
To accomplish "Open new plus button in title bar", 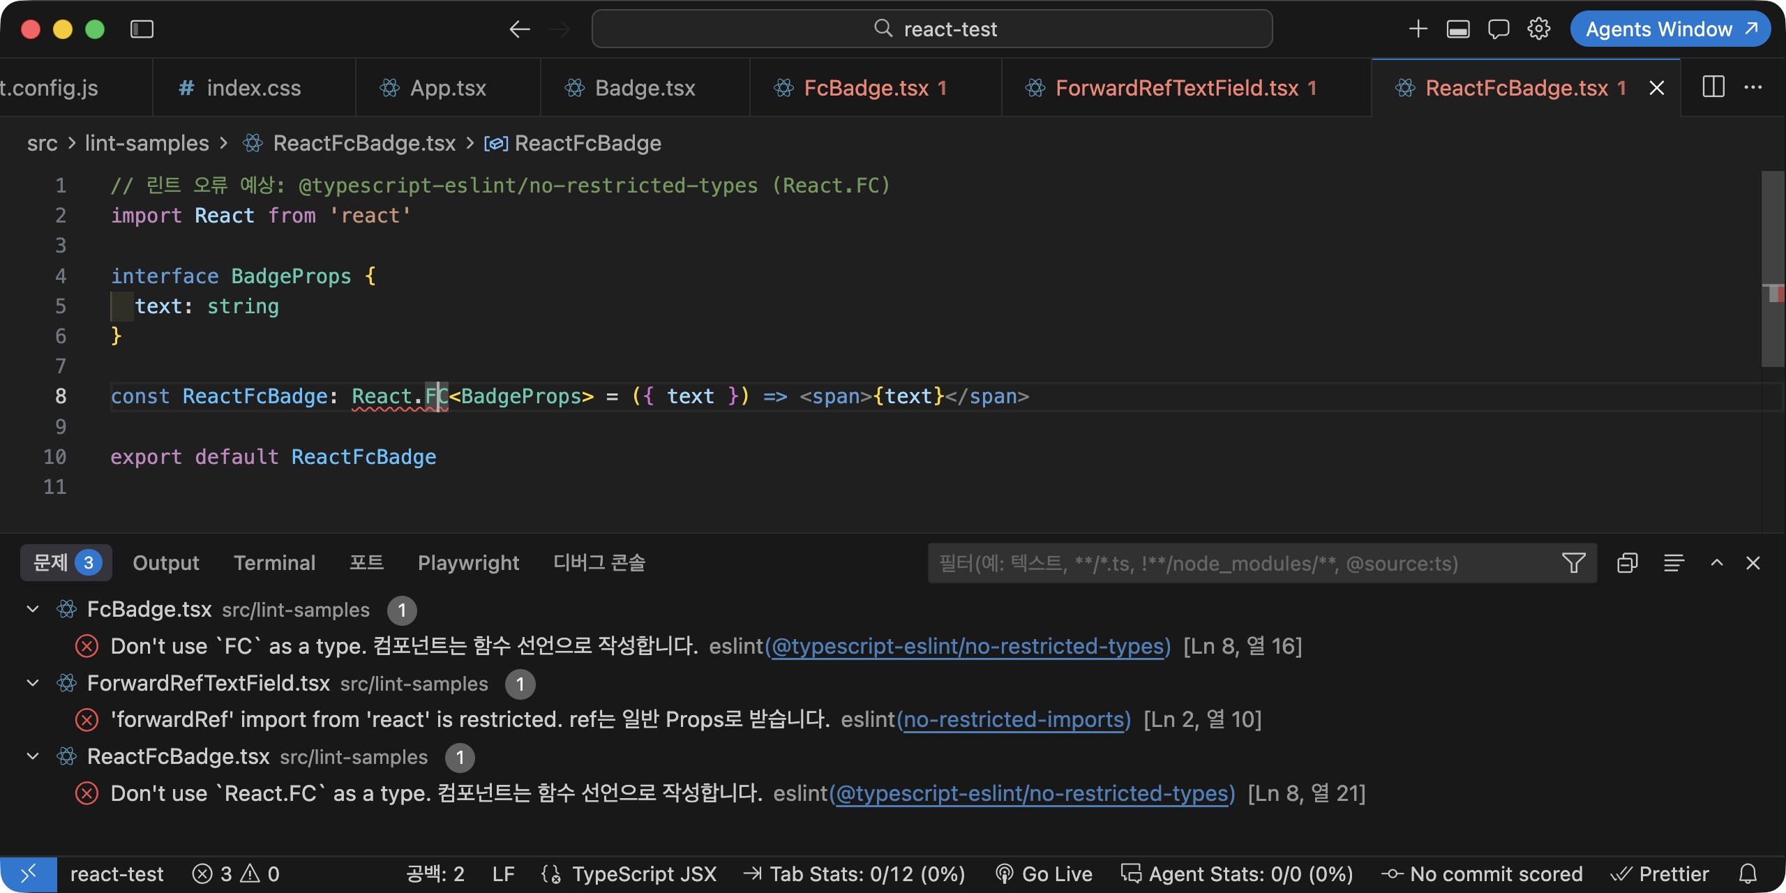I will [x=1418, y=29].
